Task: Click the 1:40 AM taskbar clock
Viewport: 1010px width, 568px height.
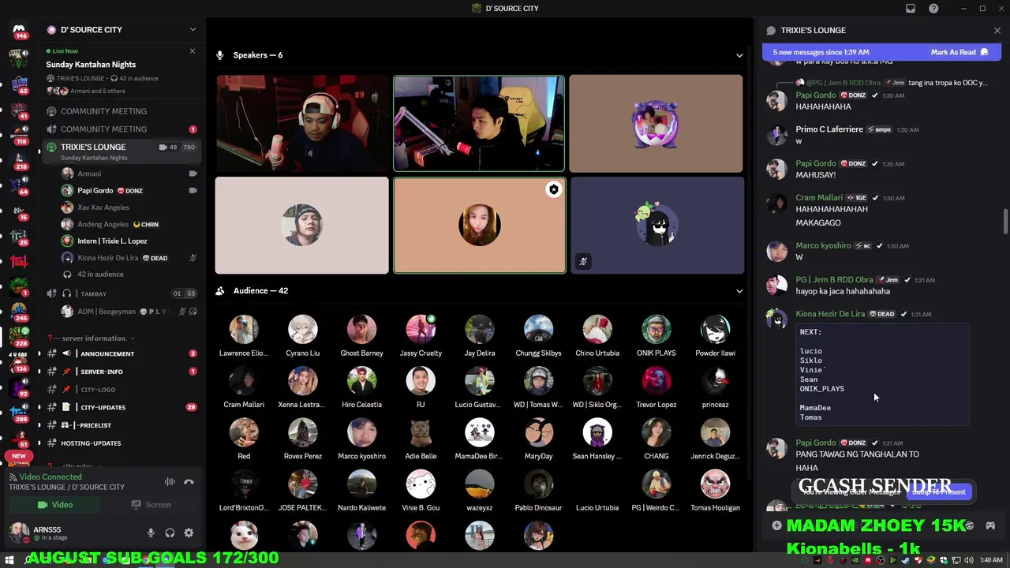Action: (x=991, y=561)
